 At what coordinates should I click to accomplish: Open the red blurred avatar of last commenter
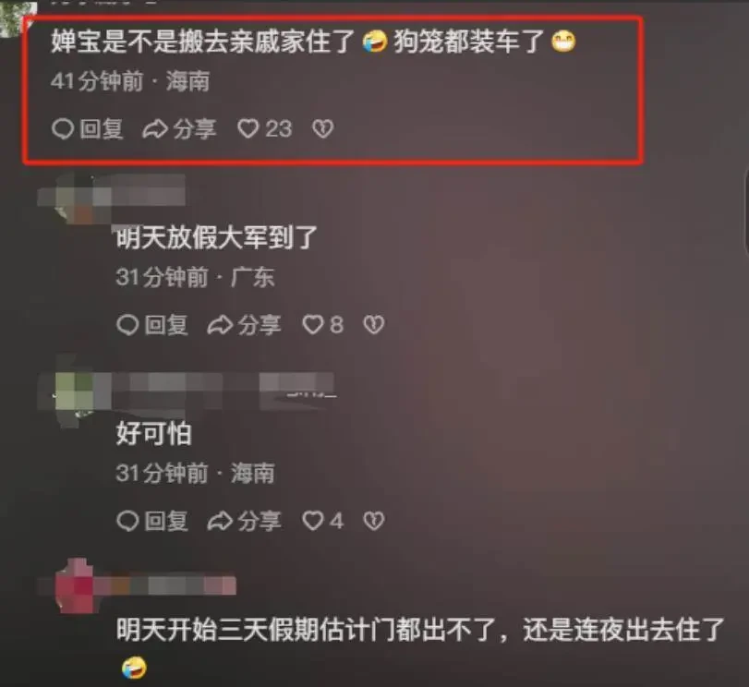(x=75, y=585)
